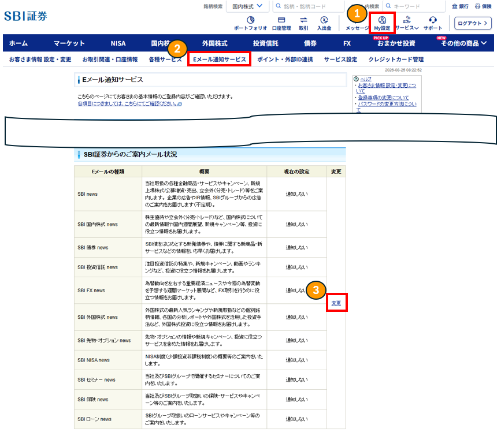Image resolution: width=501 pixels, height=432 pixels.
Task: Click the 銀行 bank icon link
Action: click(x=460, y=6)
